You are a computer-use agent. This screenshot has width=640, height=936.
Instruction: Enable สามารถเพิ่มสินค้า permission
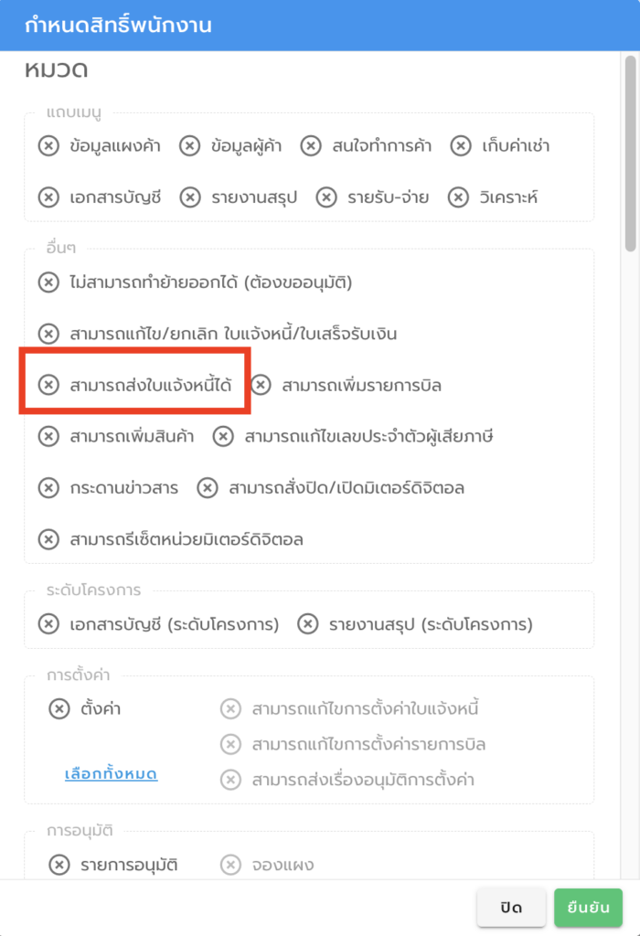coord(48,437)
